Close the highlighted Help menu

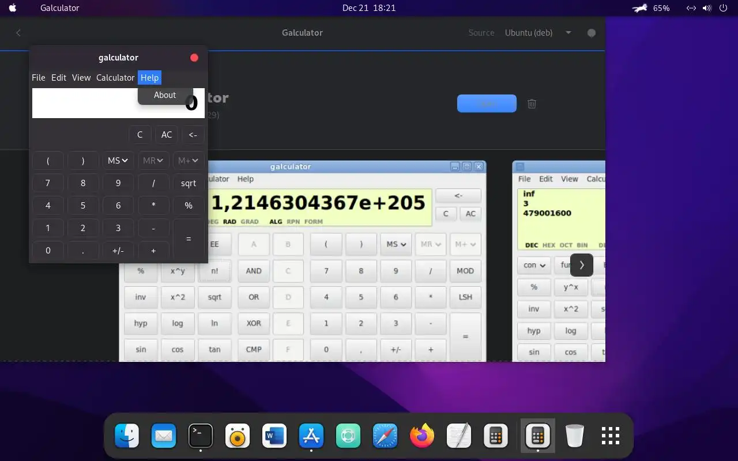(x=149, y=78)
